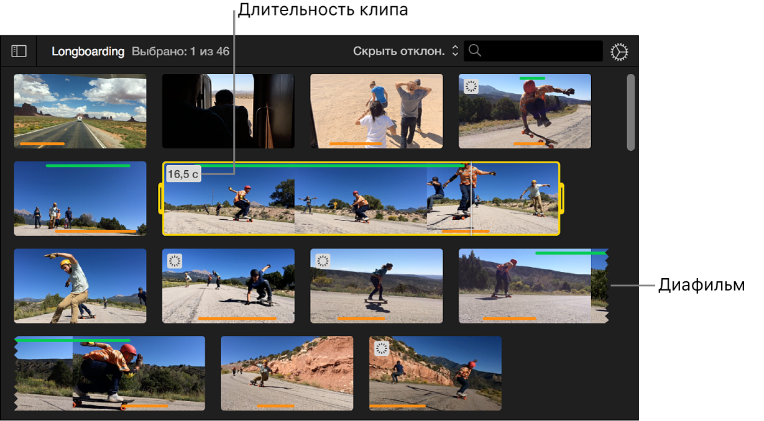Click the left yellow selection handle
The height and width of the screenshot is (421, 764).
click(161, 199)
